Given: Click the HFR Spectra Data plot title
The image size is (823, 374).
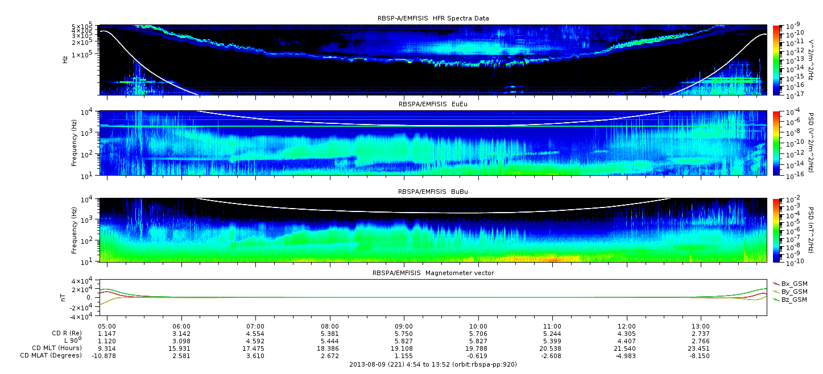Looking at the screenshot, I should point(433,19).
